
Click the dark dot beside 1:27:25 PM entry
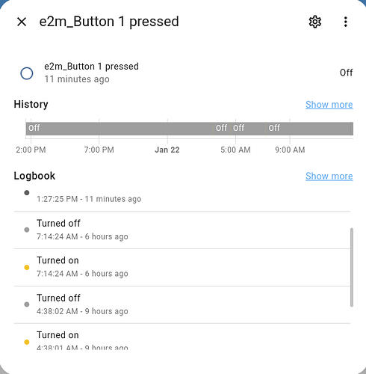[27, 192]
